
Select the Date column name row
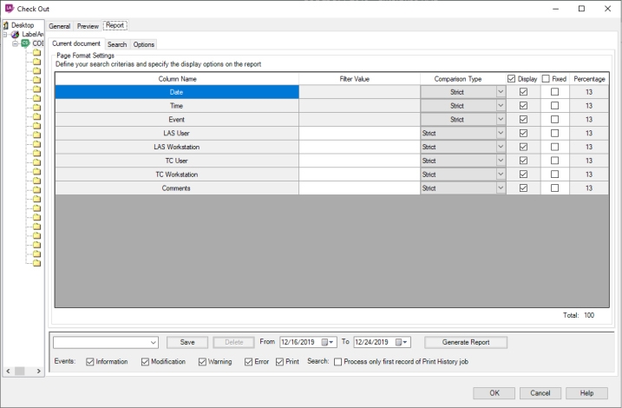point(177,92)
